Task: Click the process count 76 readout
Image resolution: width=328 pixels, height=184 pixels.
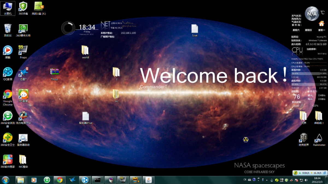Action: coord(297,97)
